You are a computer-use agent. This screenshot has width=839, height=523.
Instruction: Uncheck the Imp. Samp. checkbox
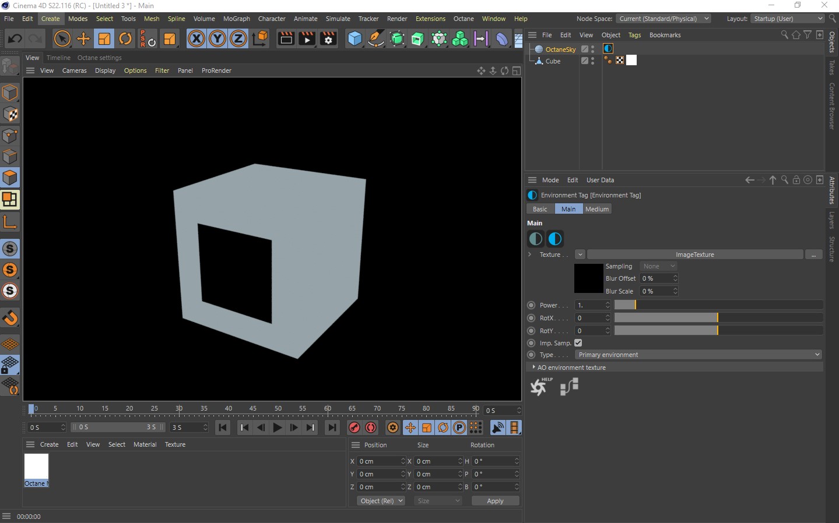click(x=578, y=343)
